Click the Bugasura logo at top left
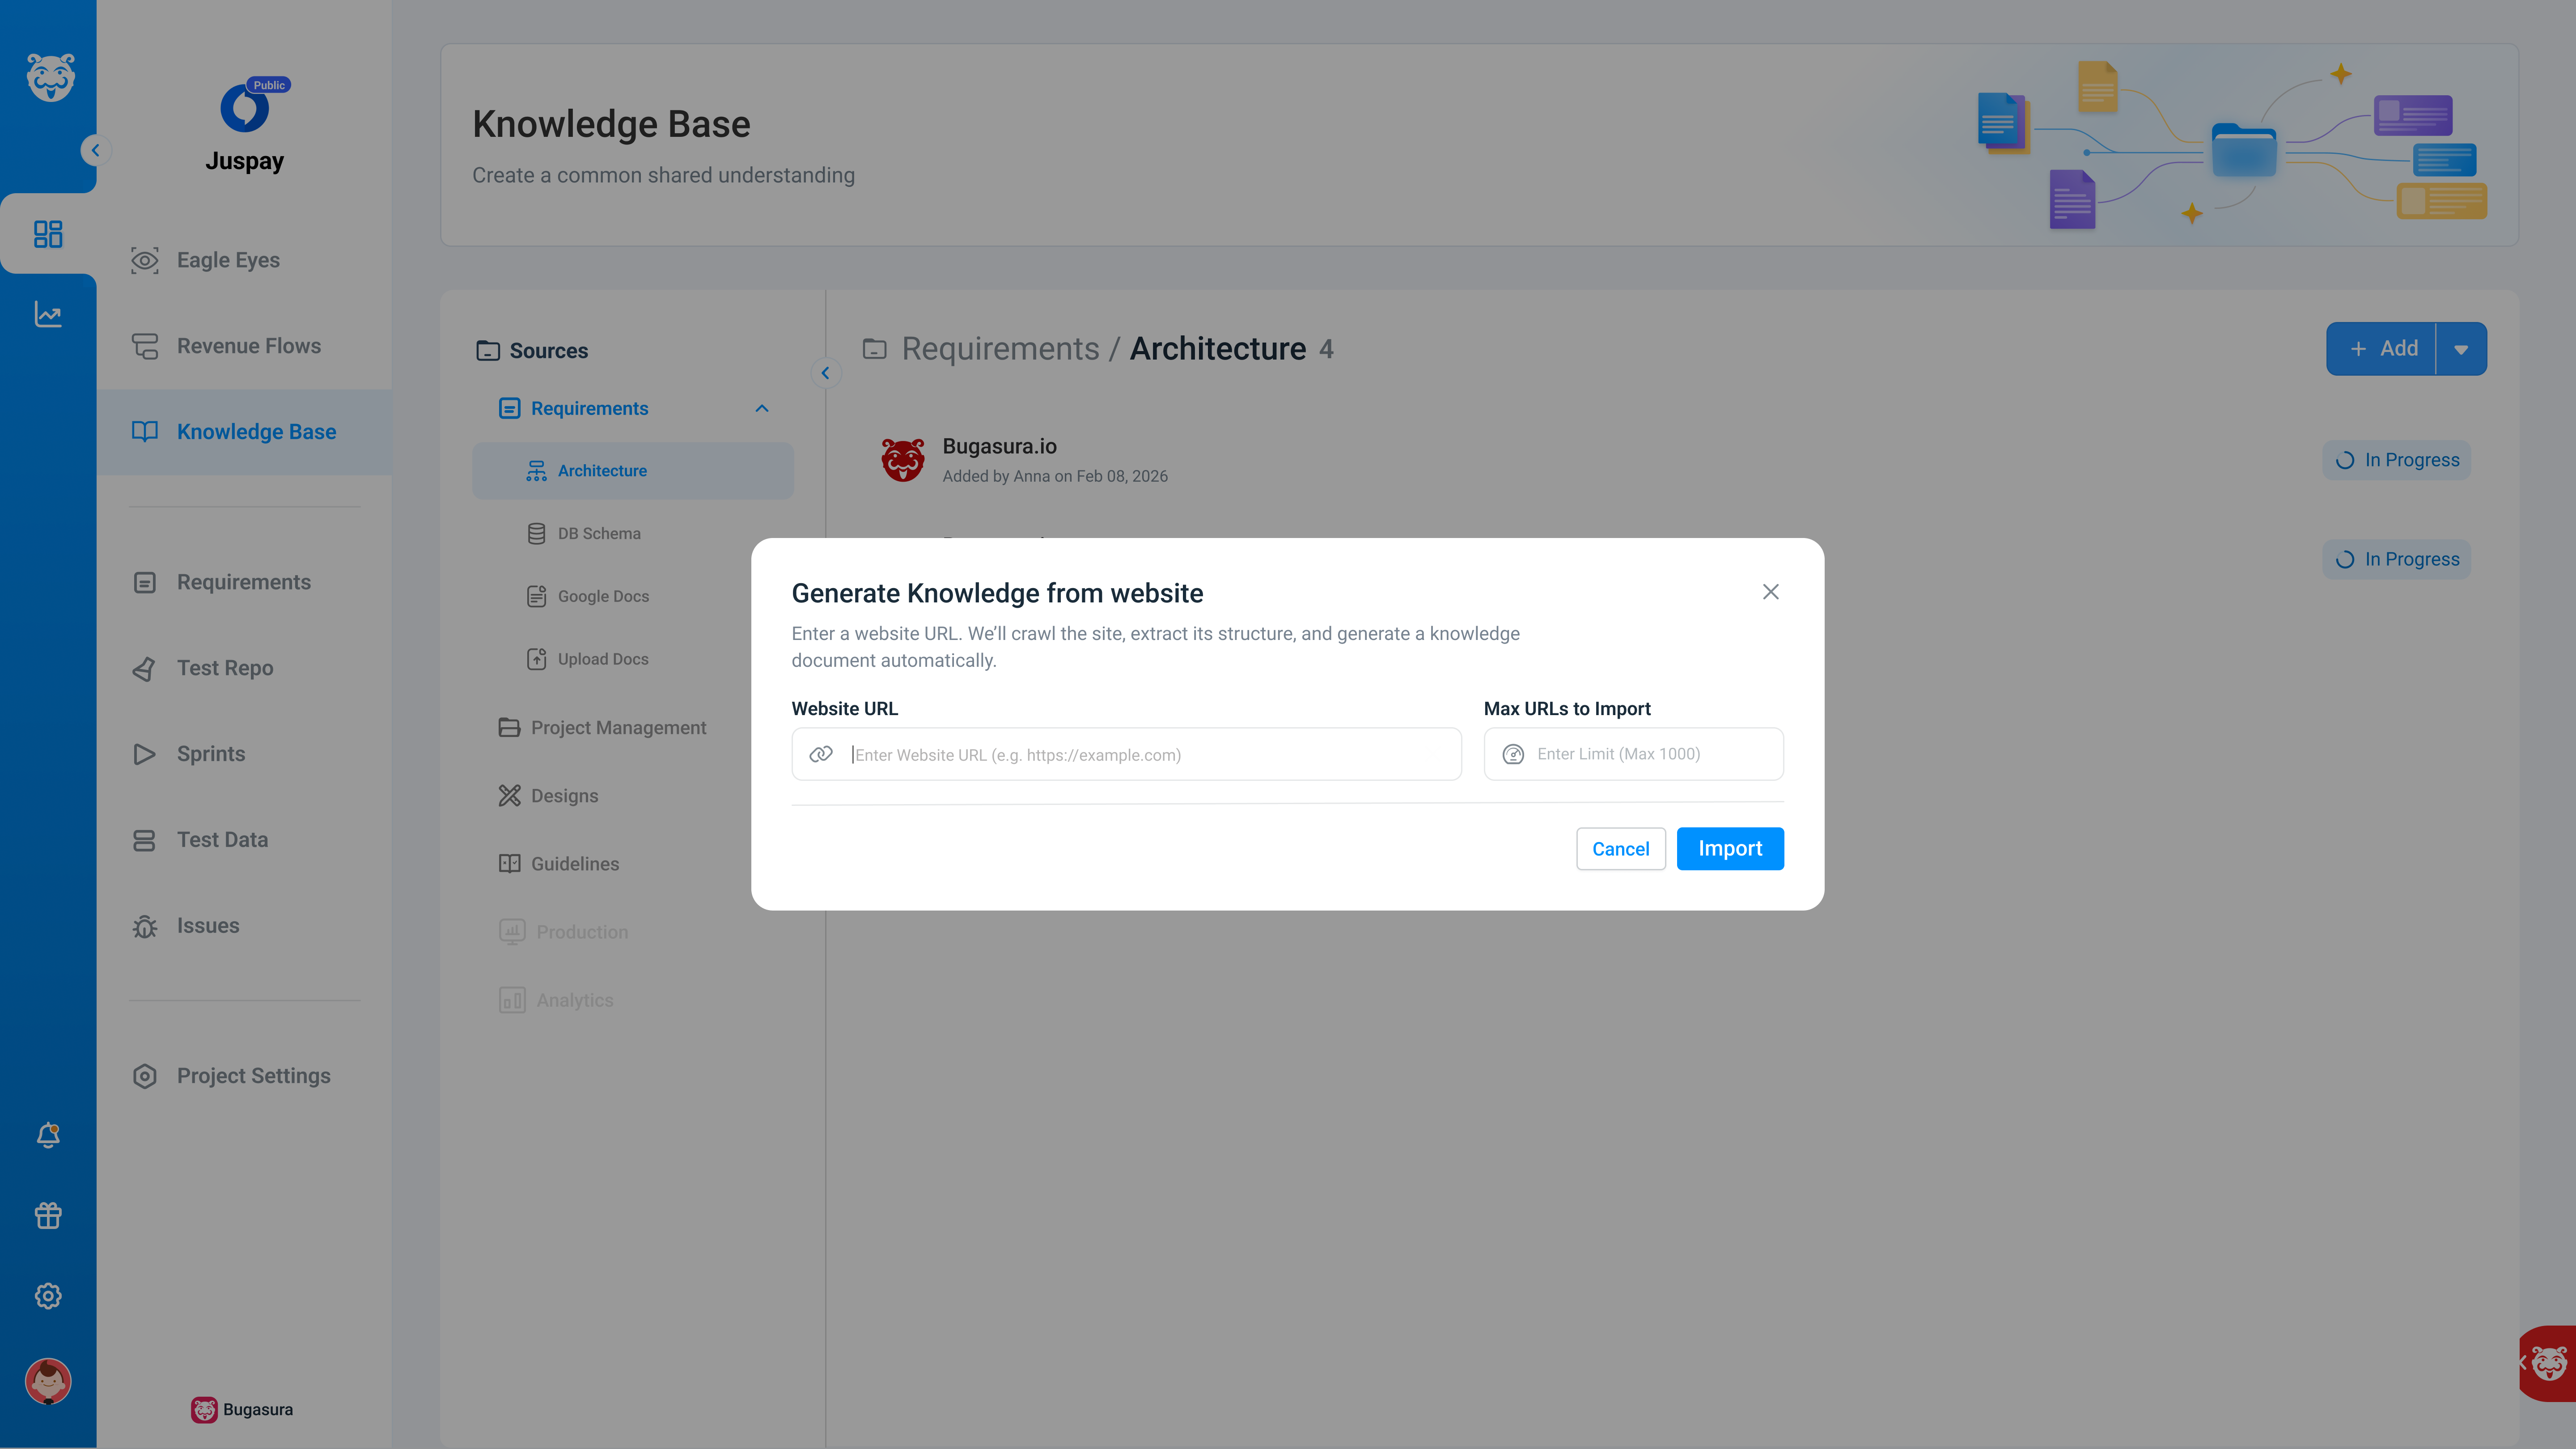The height and width of the screenshot is (1449, 2576). coord(50,78)
